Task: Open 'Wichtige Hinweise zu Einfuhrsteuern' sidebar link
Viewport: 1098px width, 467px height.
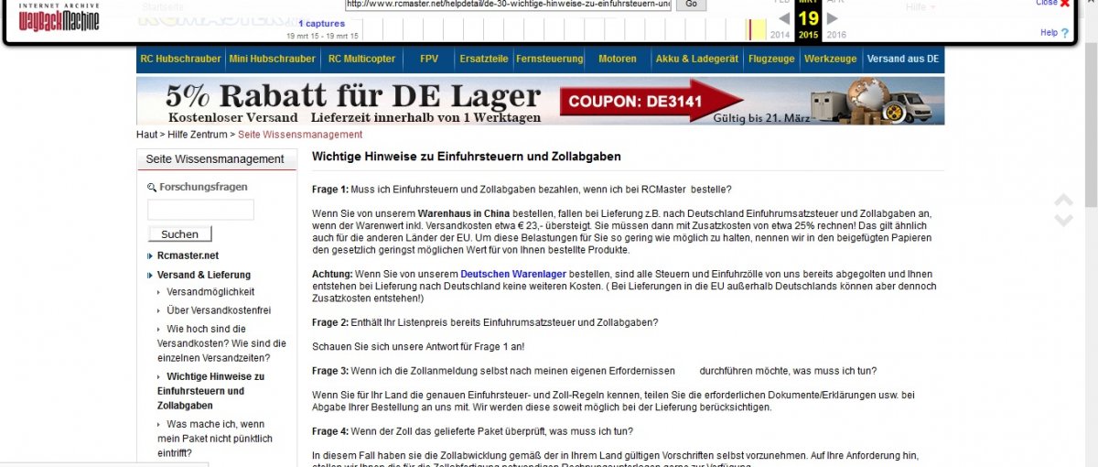Action: point(211,391)
